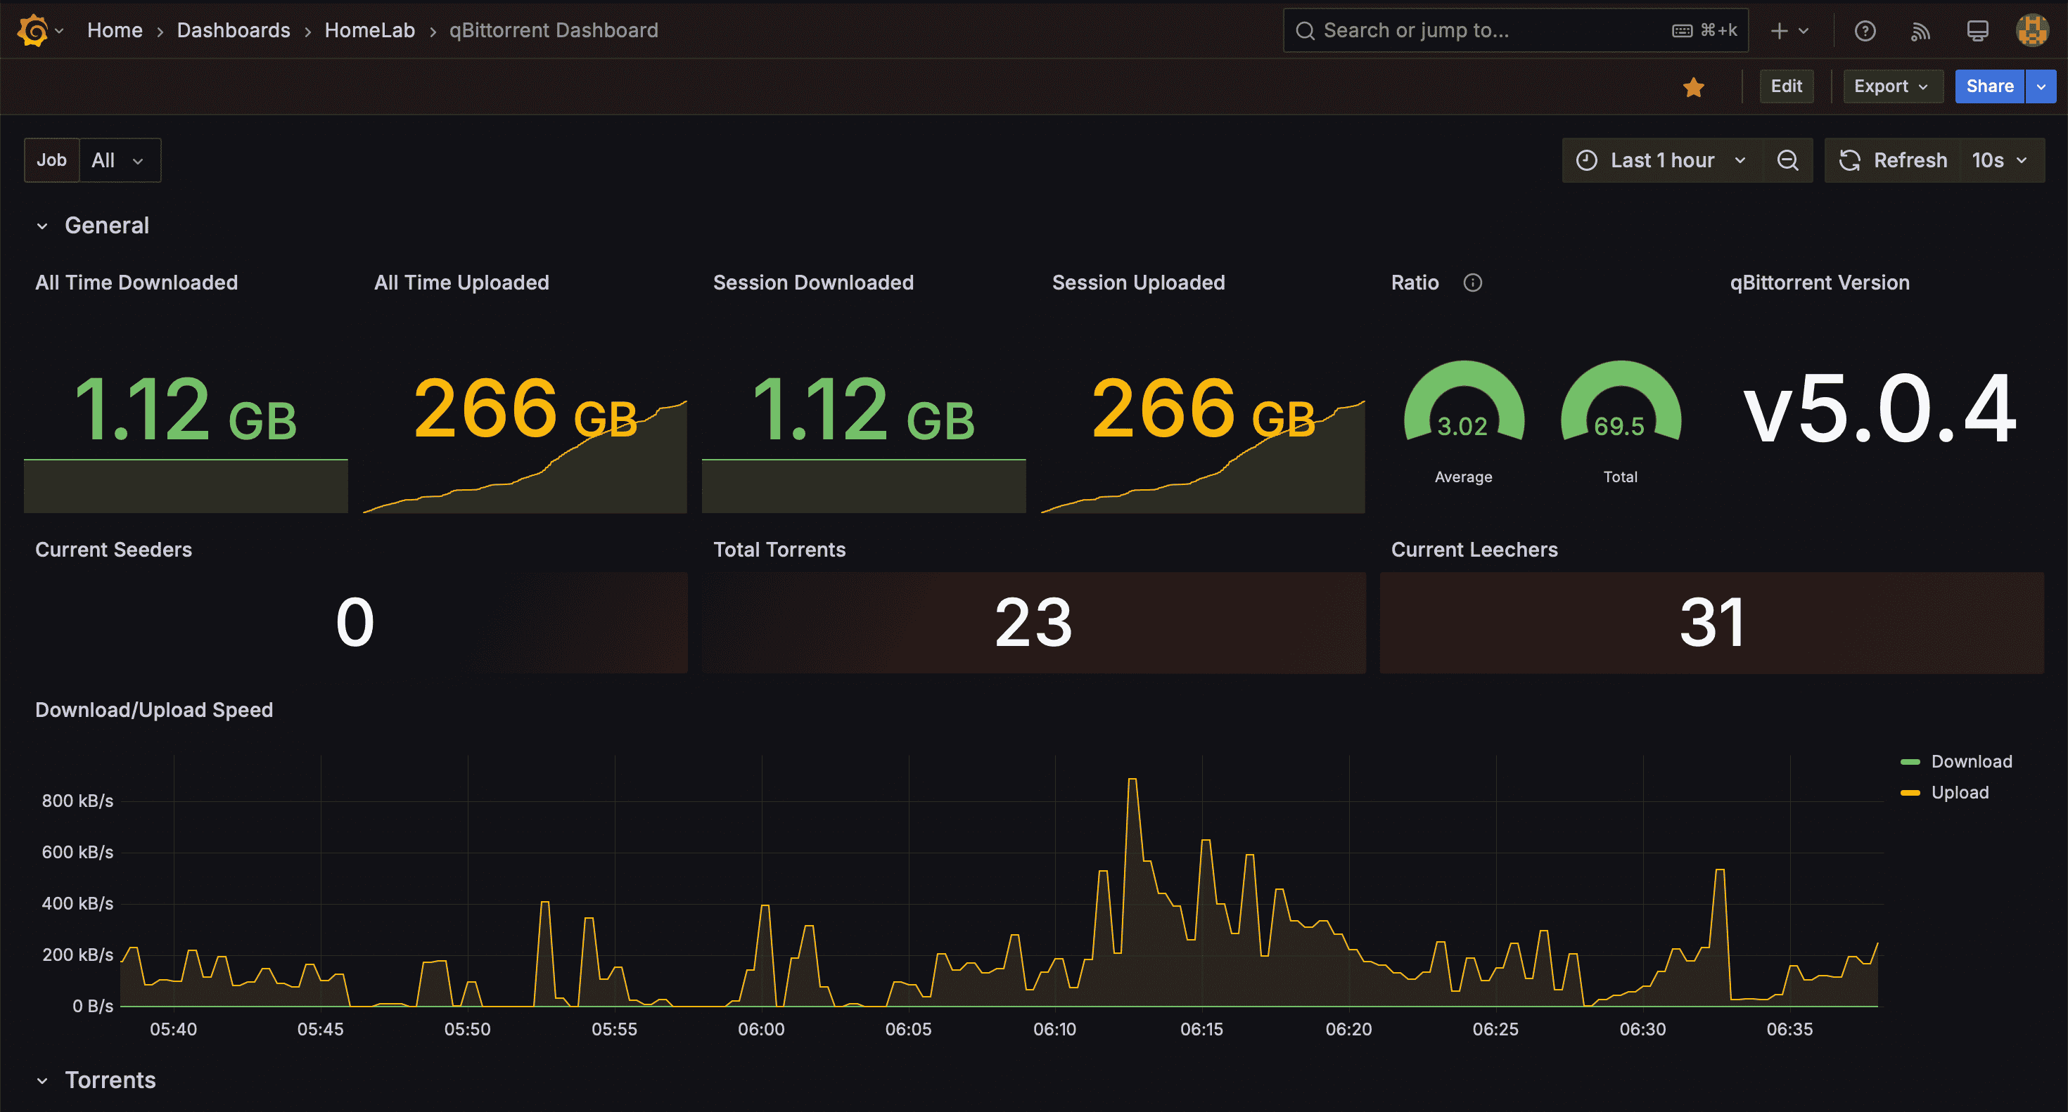This screenshot has height=1112, width=2068.
Task: Click the help question mark icon
Action: click(1865, 30)
